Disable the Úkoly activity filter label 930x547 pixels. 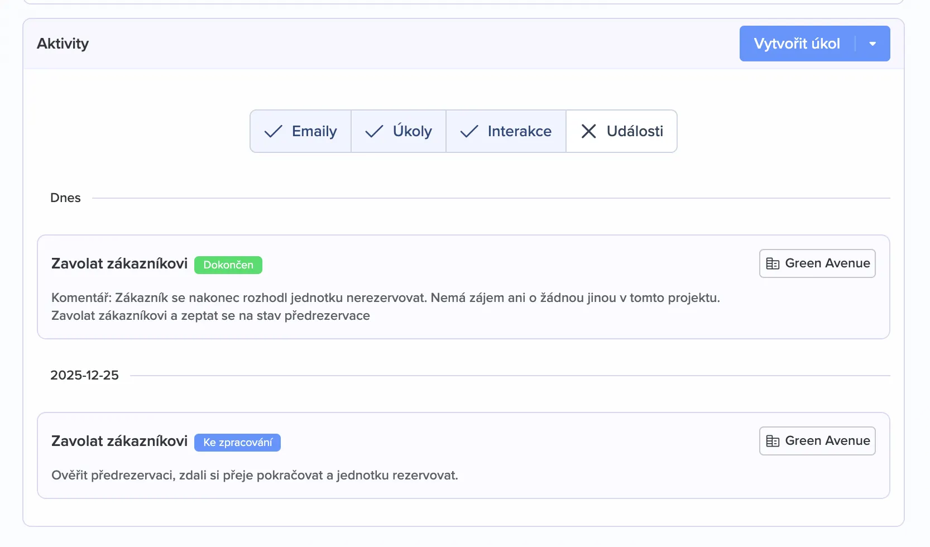412,131
